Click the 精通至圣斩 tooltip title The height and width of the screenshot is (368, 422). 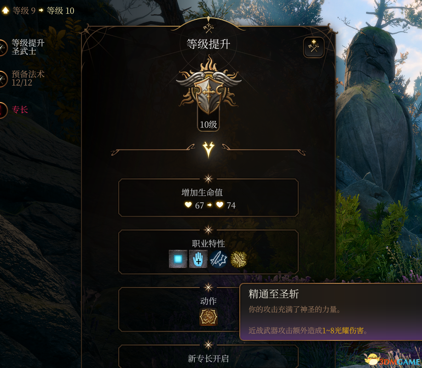(273, 294)
